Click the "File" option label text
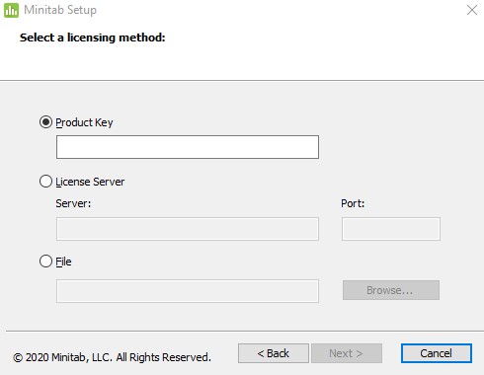Image resolution: width=484 pixels, height=375 pixels. [x=63, y=262]
